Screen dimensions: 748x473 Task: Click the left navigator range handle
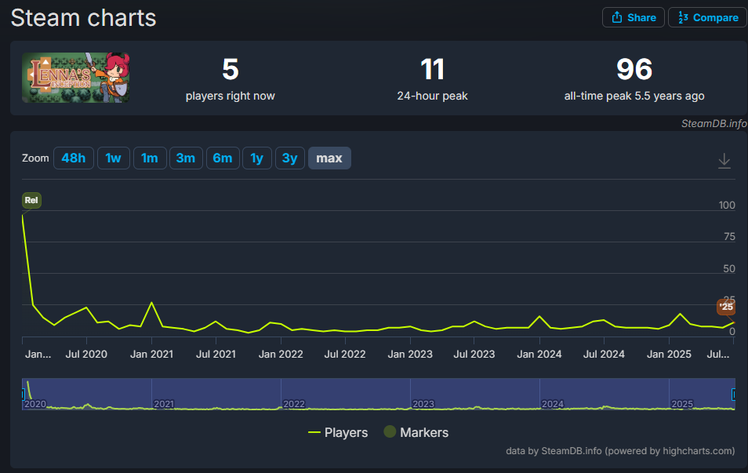23,395
